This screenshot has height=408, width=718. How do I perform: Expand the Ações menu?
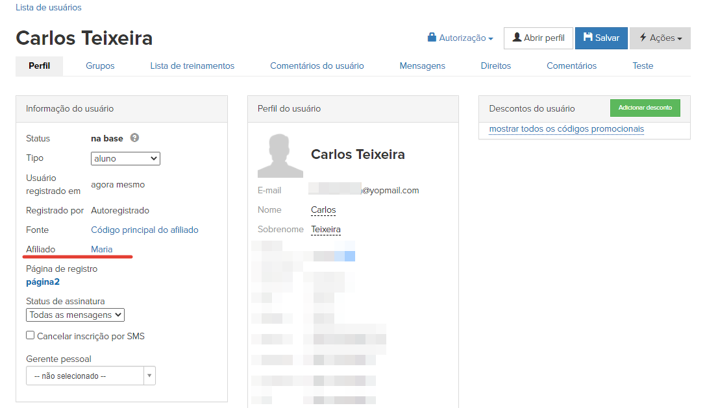[x=660, y=38]
